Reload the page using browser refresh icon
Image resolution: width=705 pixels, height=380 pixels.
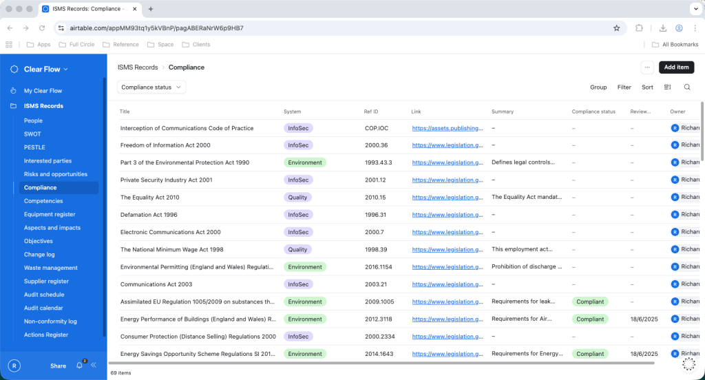point(42,28)
